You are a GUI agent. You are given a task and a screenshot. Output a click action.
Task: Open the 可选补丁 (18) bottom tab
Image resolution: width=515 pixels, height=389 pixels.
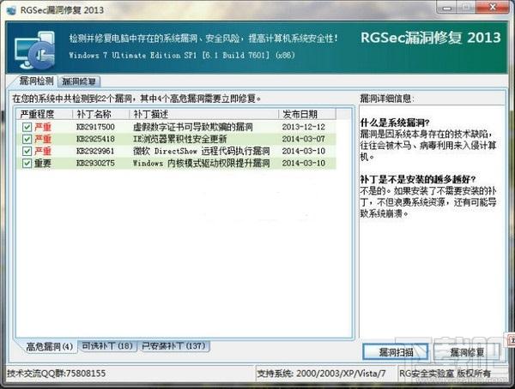tap(106, 346)
